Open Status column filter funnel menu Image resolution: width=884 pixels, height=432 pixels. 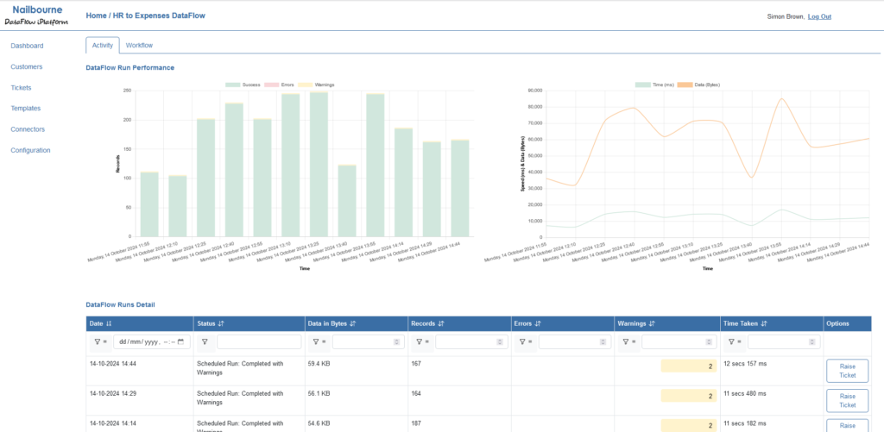pyautogui.click(x=205, y=342)
